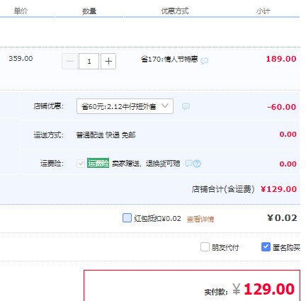Click the 优惠方式 column header
Image resolution: width=306 pixels, height=301 pixels.
[x=175, y=11]
